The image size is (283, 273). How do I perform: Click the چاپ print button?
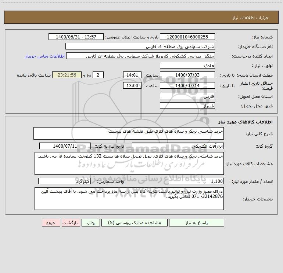(91, 222)
